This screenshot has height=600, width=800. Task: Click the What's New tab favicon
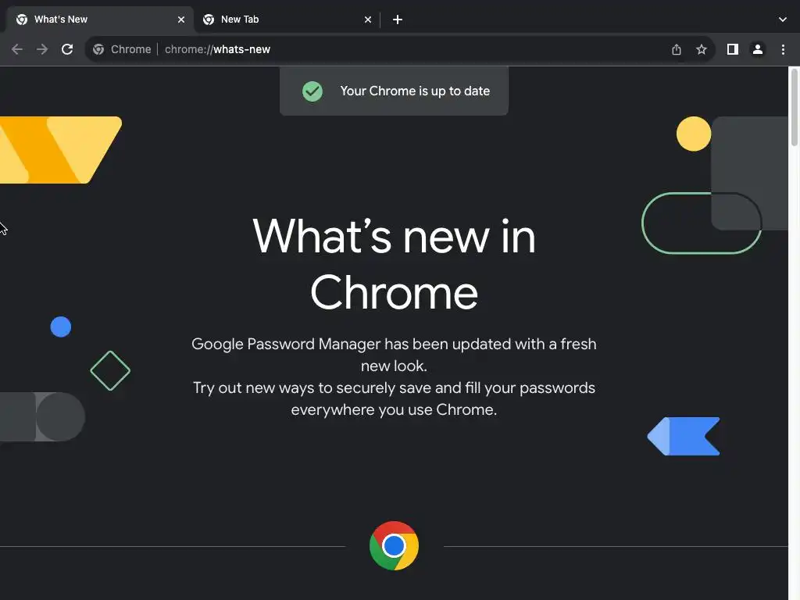coord(22,20)
